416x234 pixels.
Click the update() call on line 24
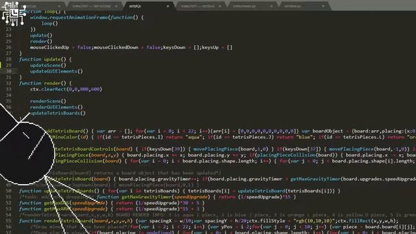pos(41,35)
